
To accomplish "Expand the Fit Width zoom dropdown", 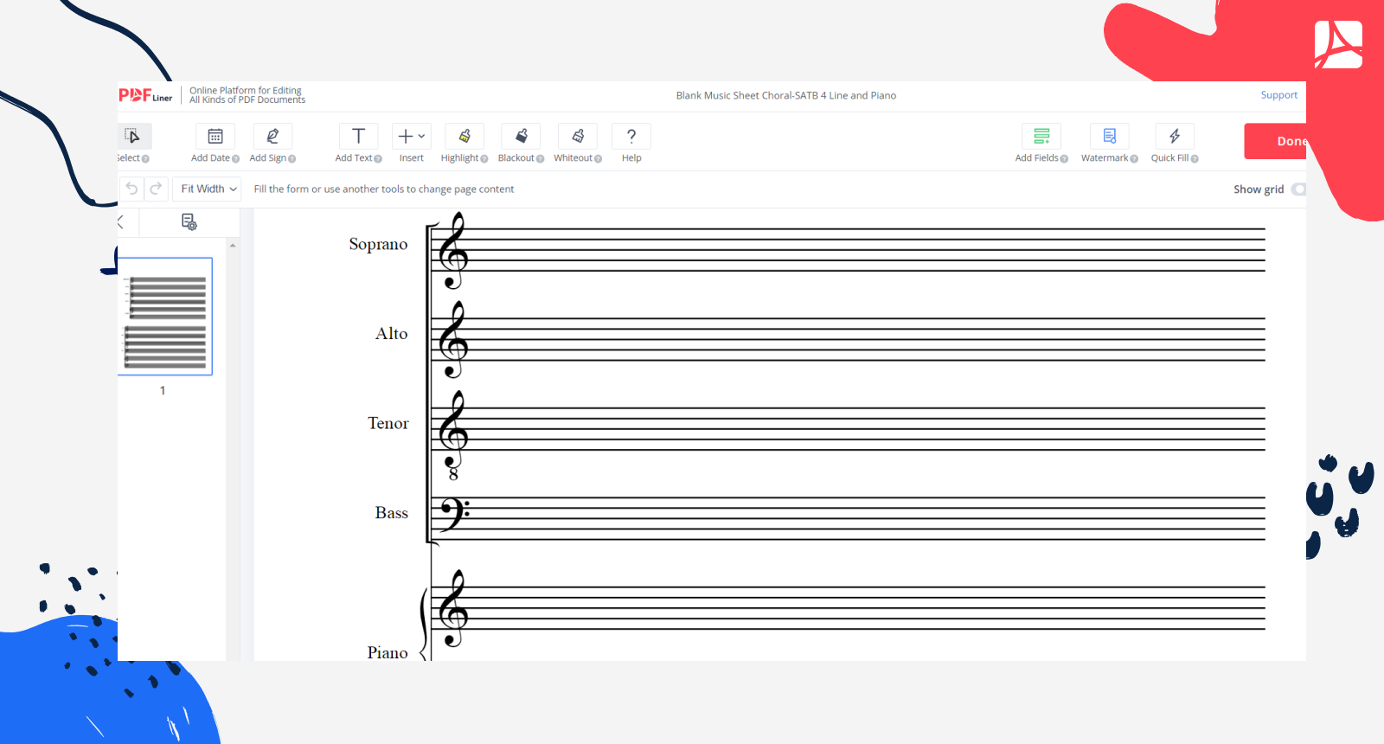I will [x=208, y=189].
